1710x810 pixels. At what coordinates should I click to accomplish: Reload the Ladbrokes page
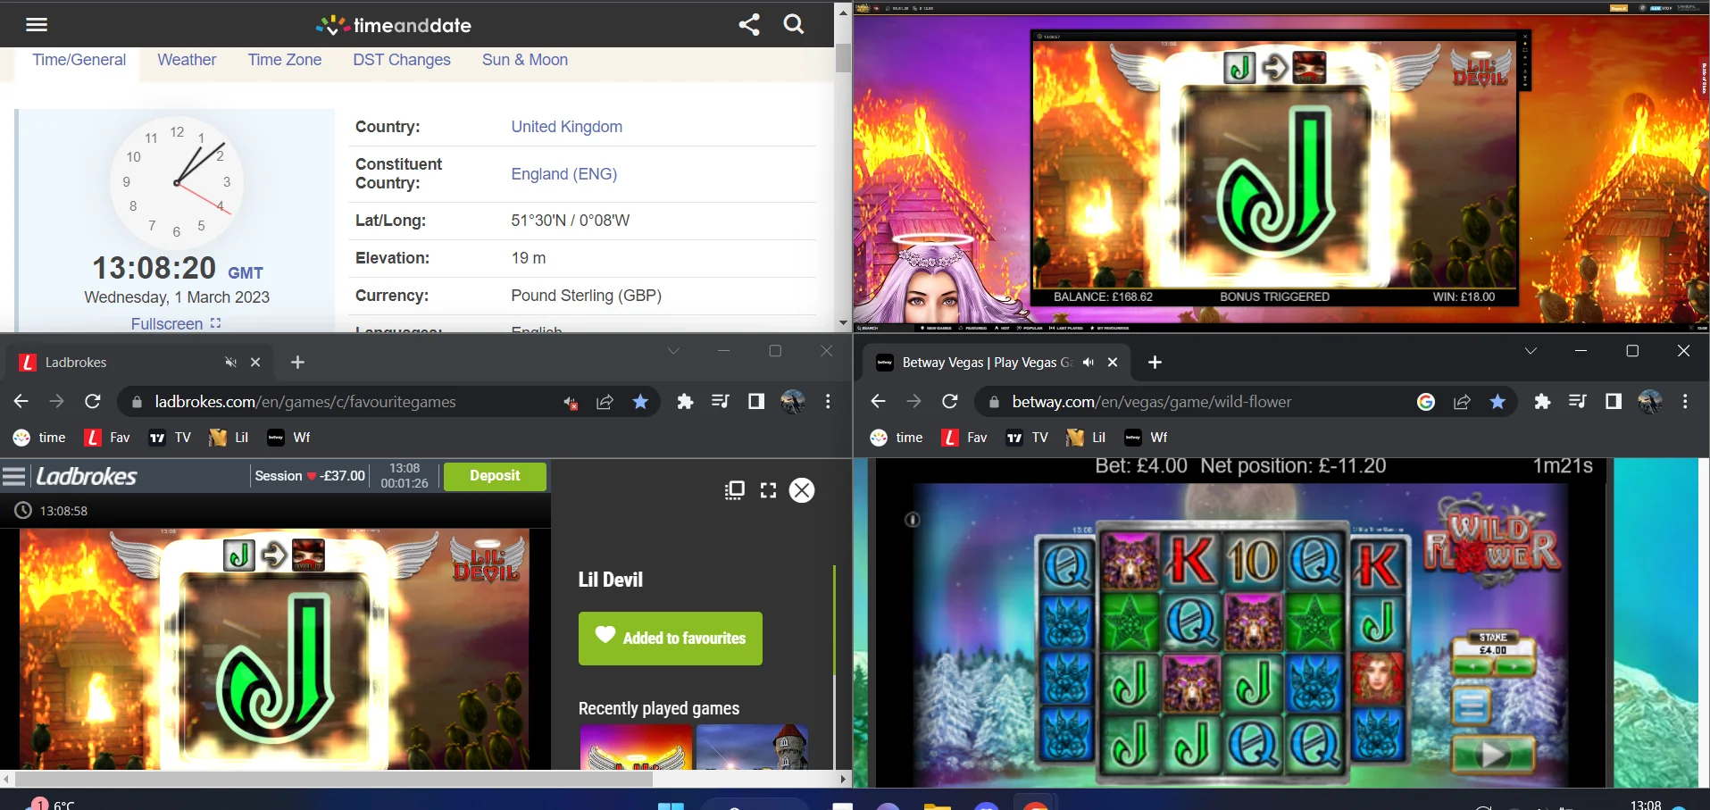coord(93,402)
